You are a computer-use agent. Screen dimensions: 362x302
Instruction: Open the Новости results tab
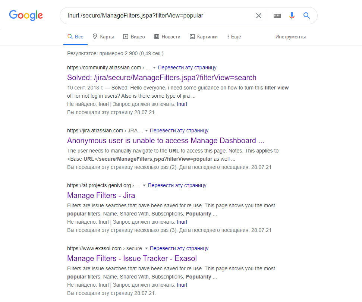click(x=167, y=37)
